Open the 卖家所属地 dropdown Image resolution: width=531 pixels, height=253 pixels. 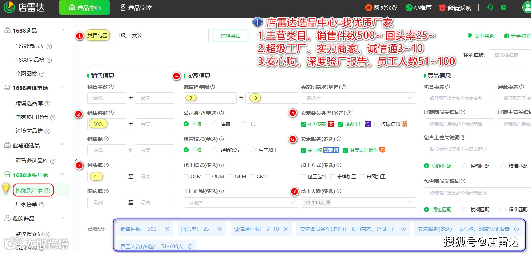click(x=358, y=98)
